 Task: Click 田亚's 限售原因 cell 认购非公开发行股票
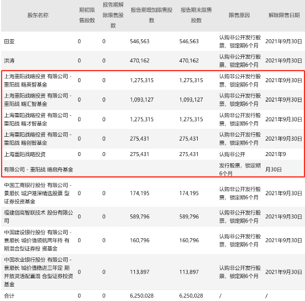click(240, 41)
